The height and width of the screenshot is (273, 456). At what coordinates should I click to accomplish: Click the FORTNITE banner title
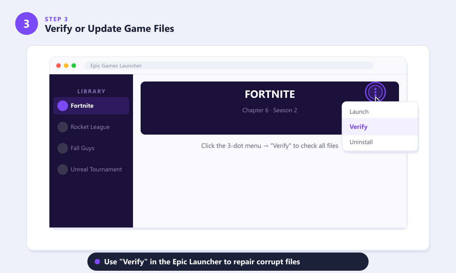click(270, 94)
